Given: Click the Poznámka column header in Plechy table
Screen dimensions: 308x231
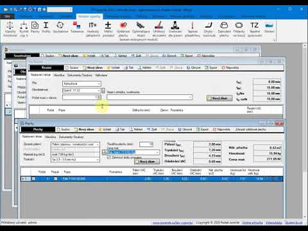Looking at the screenshot, I should click(x=116, y=172).
